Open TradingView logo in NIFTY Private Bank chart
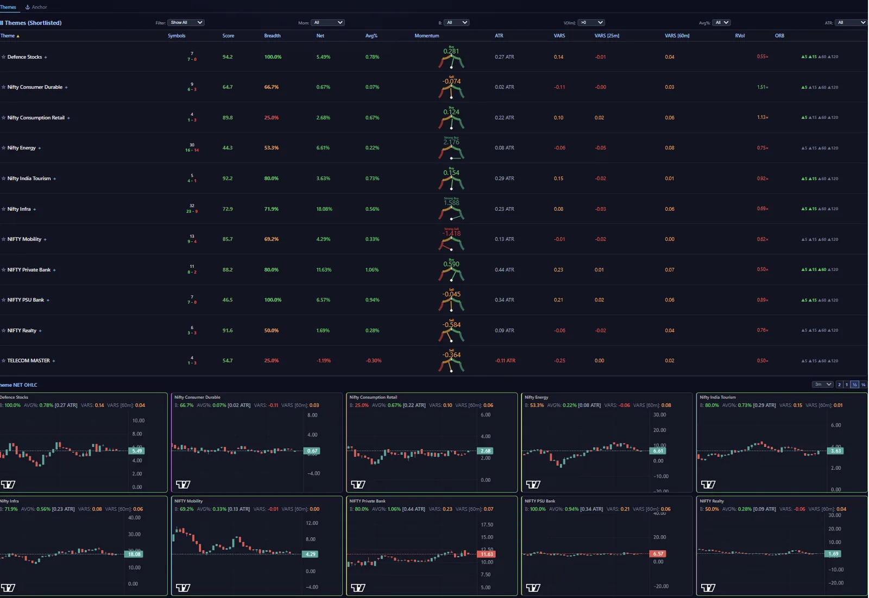869x598 pixels. click(x=358, y=588)
